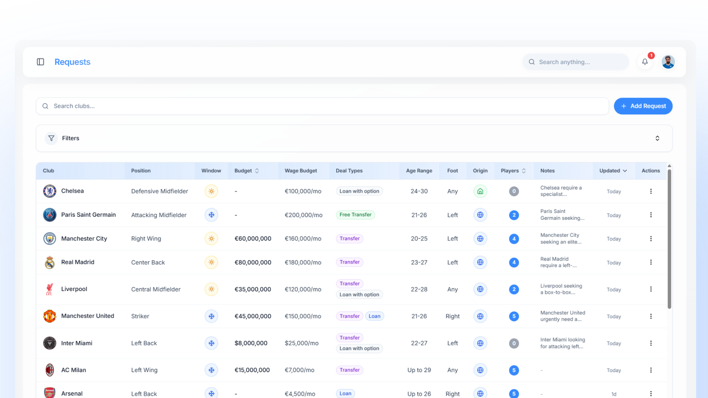
Task: Toggle the sidebar panel icon
Action: 40,62
